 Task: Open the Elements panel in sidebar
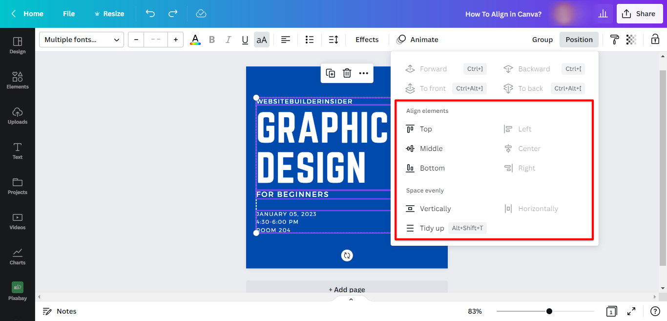17,80
